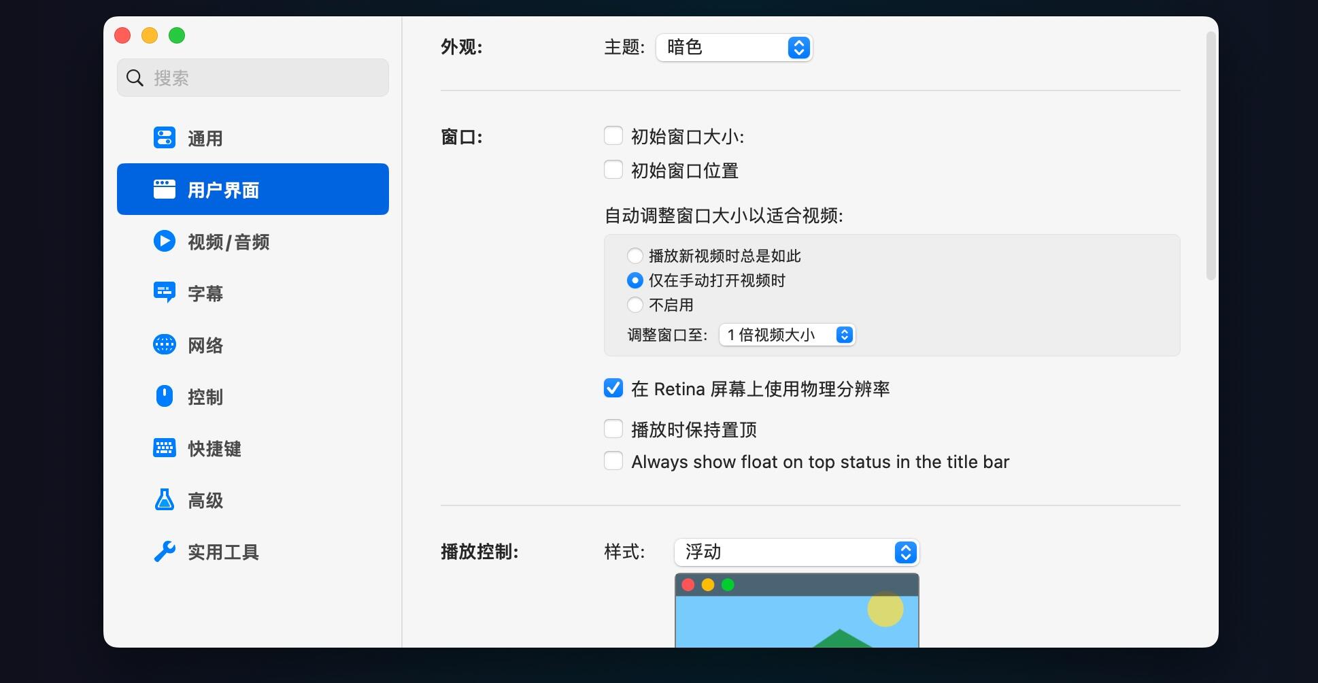Enable the 初始窗口大小 checkbox
Viewport: 1318px width, 683px height.
click(x=613, y=135)
